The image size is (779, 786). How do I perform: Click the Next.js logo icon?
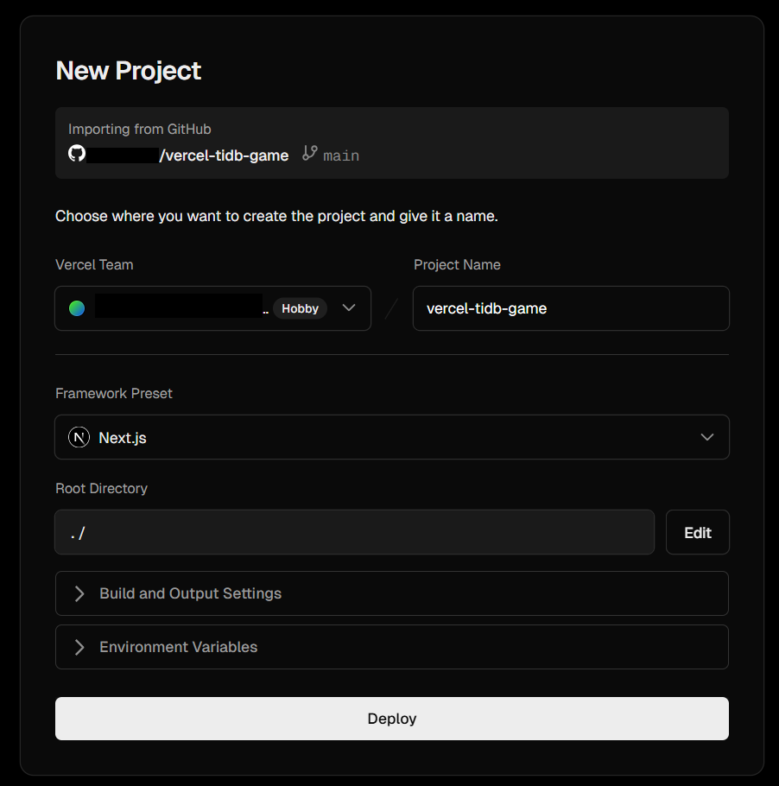tap(79, 437)
